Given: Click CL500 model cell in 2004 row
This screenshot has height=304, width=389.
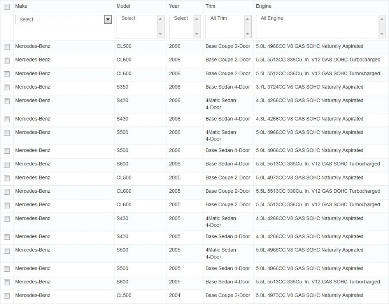Looking at the screenshot, I should (124, 295).
